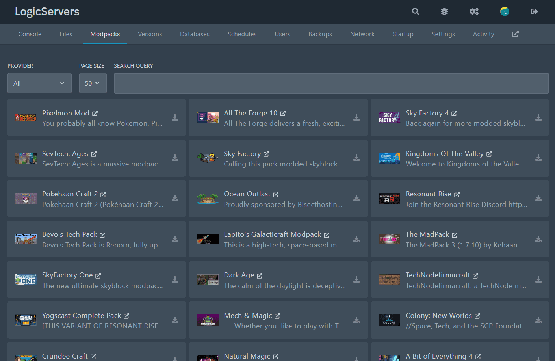Open the Versions tab
555x361 pixels.
click(x=150, y=34)
